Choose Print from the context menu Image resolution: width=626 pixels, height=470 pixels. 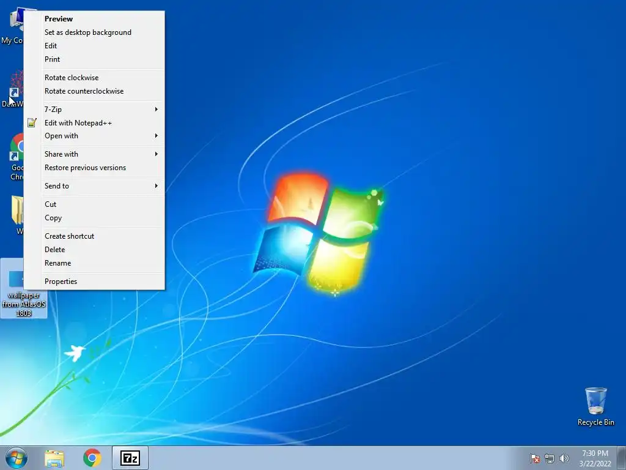click(94, 59)
